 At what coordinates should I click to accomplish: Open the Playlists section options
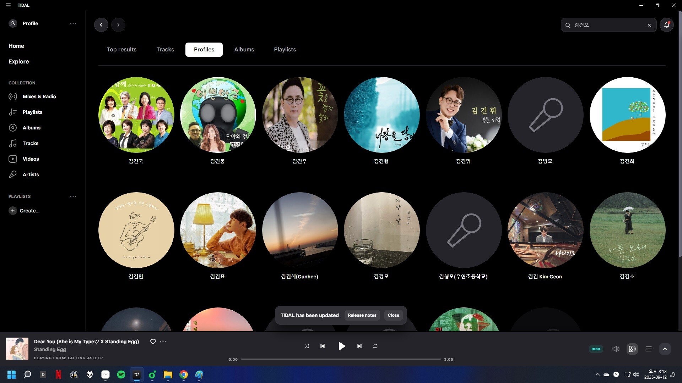73,196
